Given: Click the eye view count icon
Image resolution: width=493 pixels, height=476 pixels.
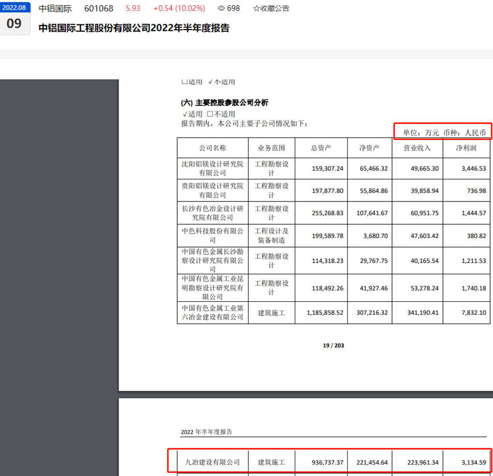Looking at the screenshot, I should coord(221,9).
